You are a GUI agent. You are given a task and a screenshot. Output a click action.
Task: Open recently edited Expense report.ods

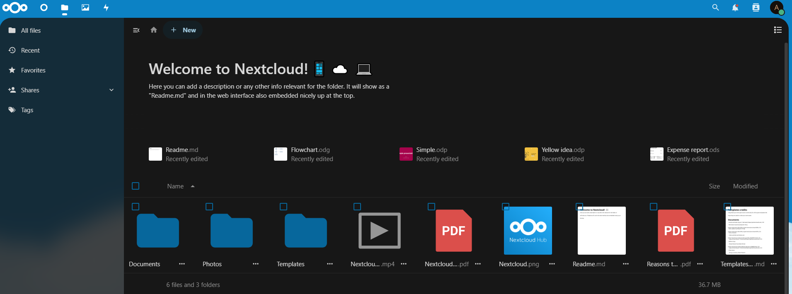(x=685, y=154)
